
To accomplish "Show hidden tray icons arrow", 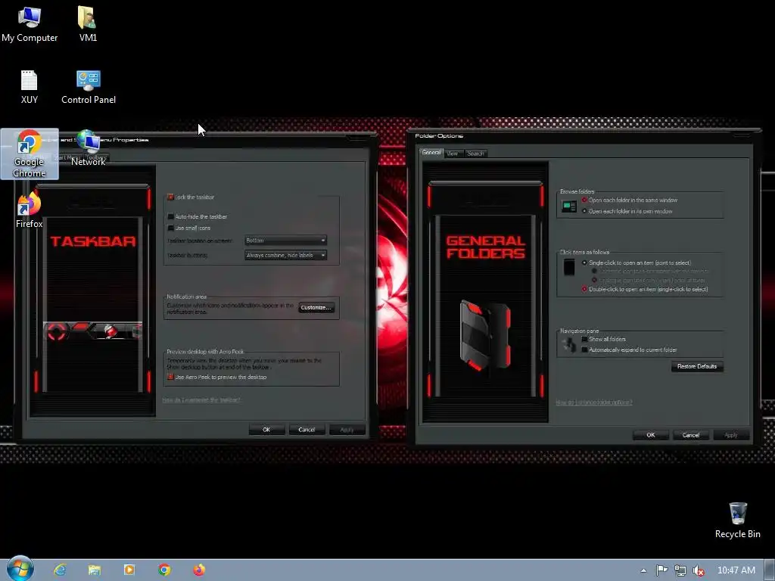I will coord(643,570).
